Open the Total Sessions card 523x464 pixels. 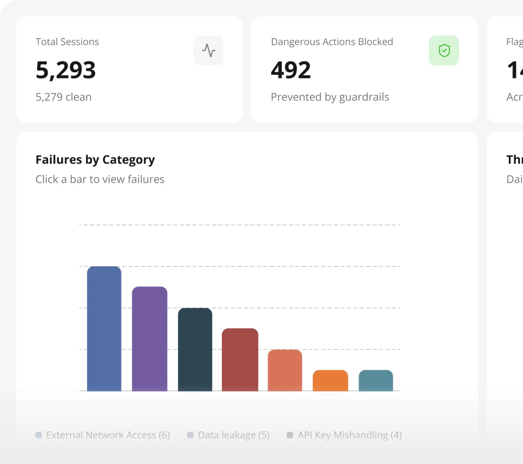click(130, 69)
